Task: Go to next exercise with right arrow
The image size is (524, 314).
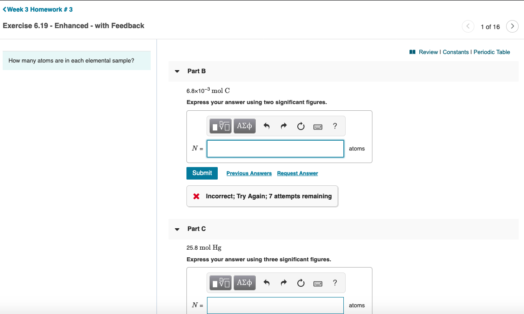Action: [x=512, y=26]
